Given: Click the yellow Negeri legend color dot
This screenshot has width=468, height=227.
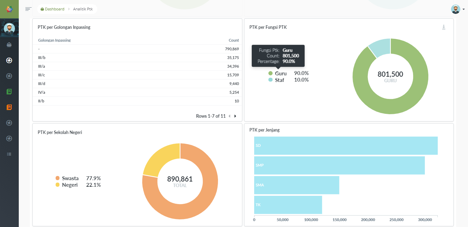Looking at the screenshot, I should point(58,185).
